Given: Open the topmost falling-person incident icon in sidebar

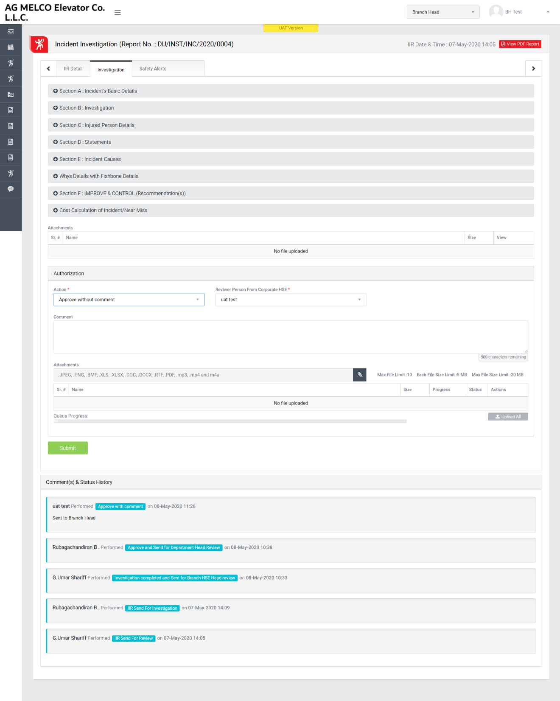Looking at the screenshot, I should click(11, 63).
